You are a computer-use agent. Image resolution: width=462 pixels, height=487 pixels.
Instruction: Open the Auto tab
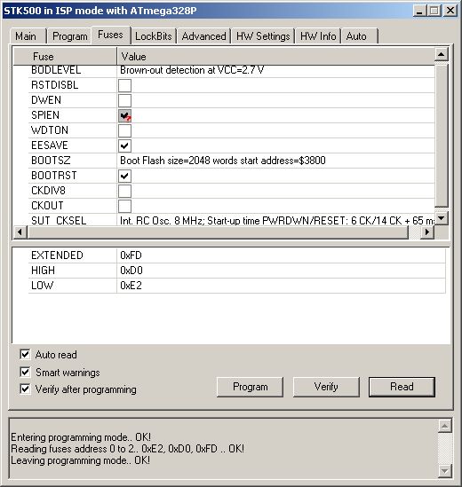(360, 36)
